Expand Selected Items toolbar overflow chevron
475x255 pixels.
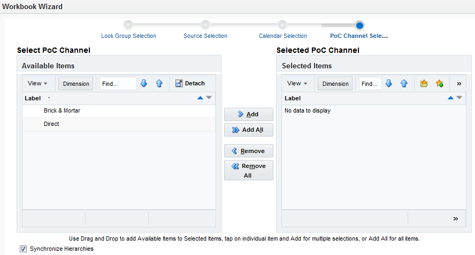[459, 84]
